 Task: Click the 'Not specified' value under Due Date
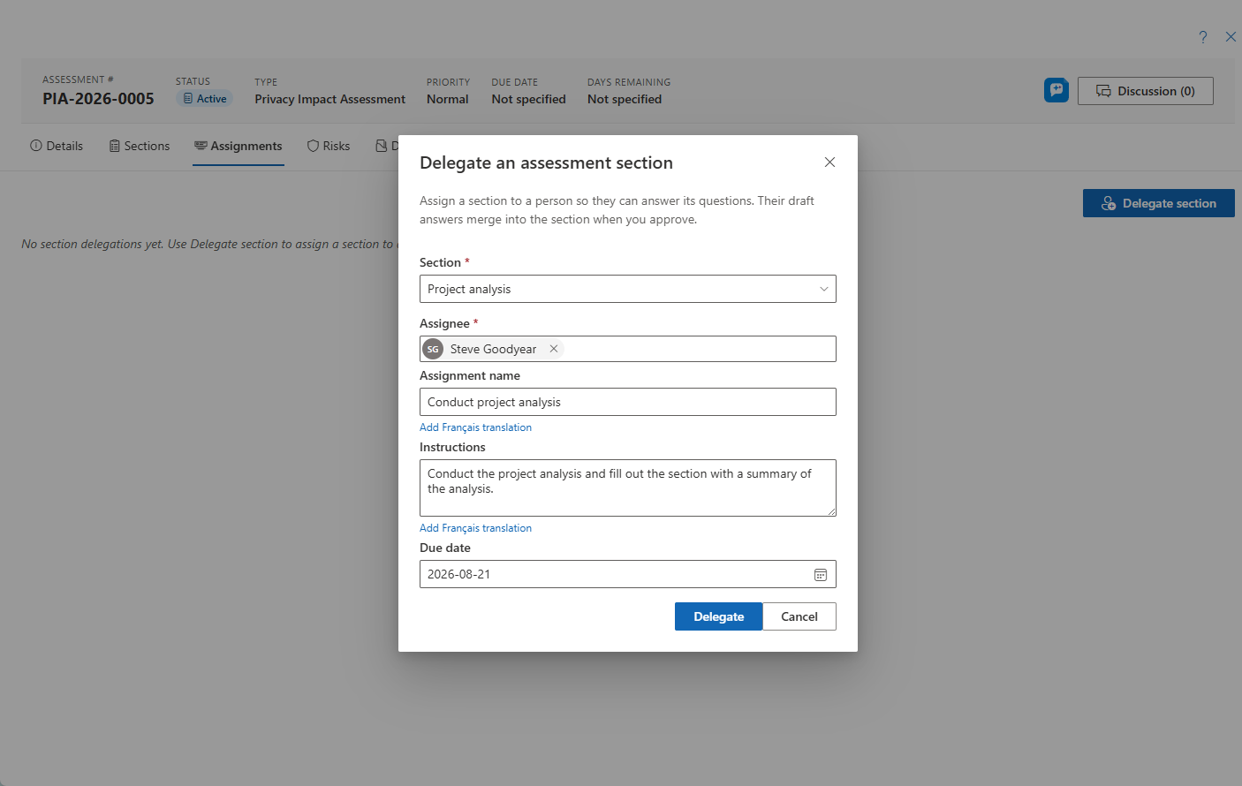click(528, 100)
